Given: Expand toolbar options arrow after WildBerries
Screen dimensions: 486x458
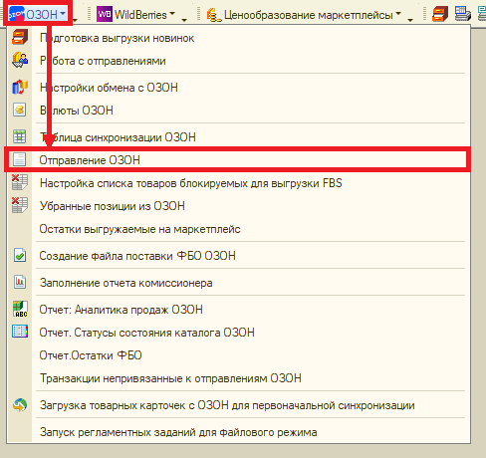Looking at the screenshot, I should click(x=184, y=20).
